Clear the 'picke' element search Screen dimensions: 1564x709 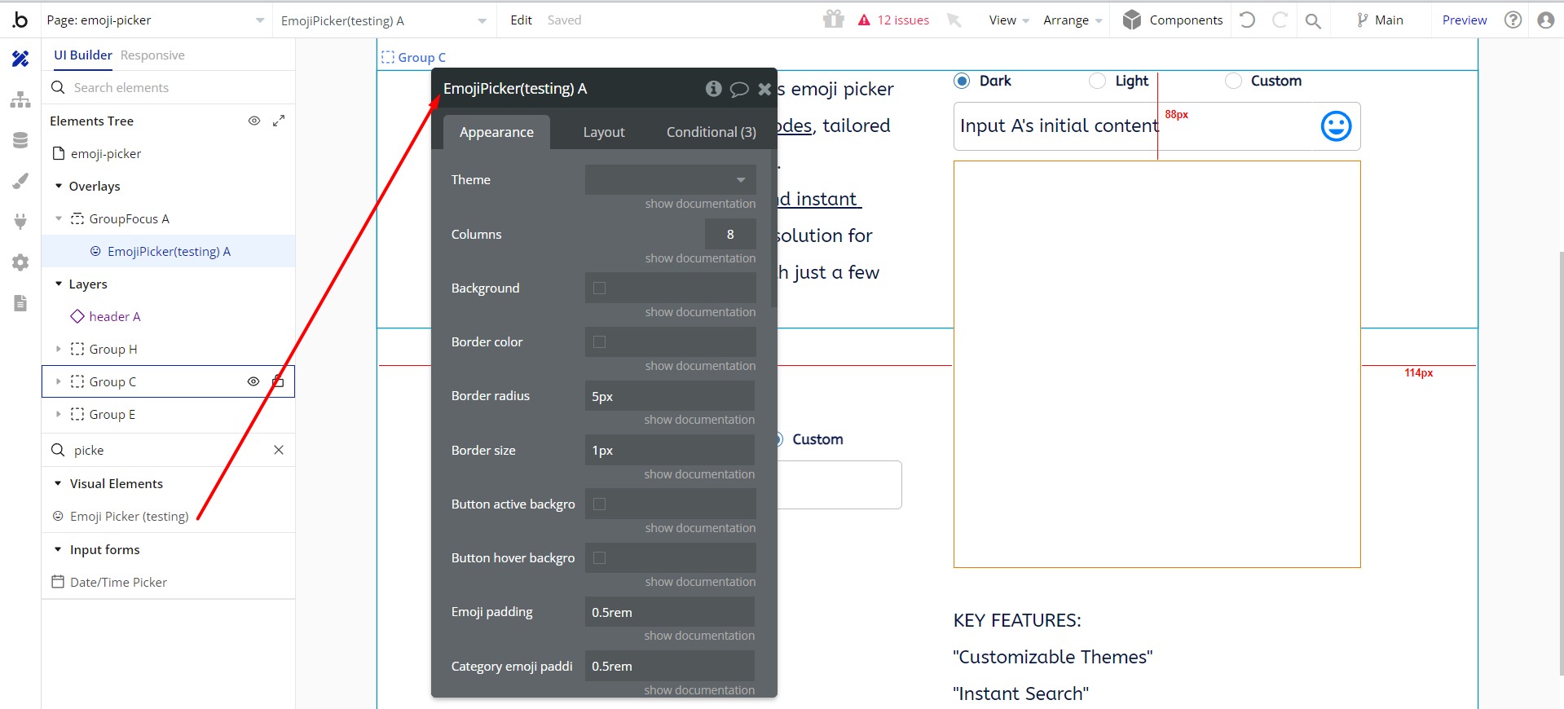279,450
